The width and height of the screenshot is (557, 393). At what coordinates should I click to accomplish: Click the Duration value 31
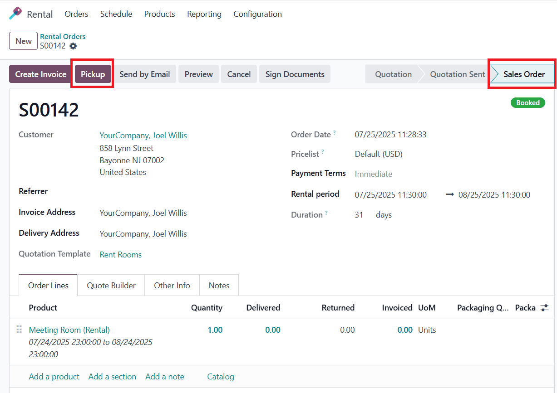pyautogui.click(x=359, y=215)
